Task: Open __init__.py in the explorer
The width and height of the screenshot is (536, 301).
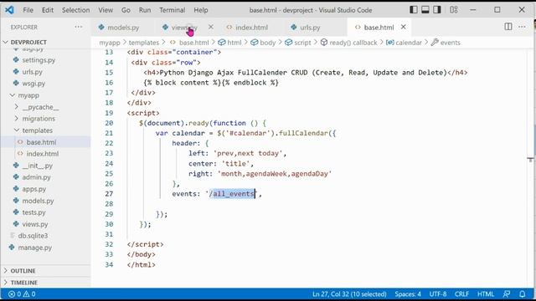Action: pos(37,166)
